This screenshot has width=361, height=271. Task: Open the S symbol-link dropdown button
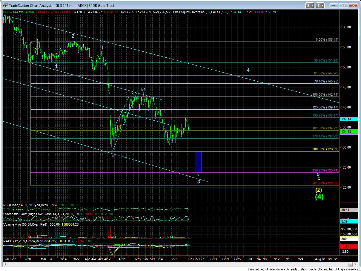pyautogui.click(x=310, y=5)
